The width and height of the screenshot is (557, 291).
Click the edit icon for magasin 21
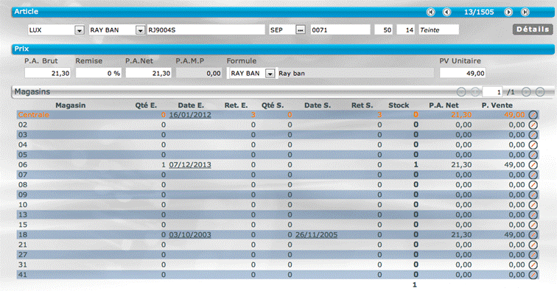tap(533, 245)
